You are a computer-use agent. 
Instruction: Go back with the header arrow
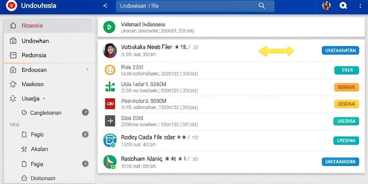click(x=106, y=6)
